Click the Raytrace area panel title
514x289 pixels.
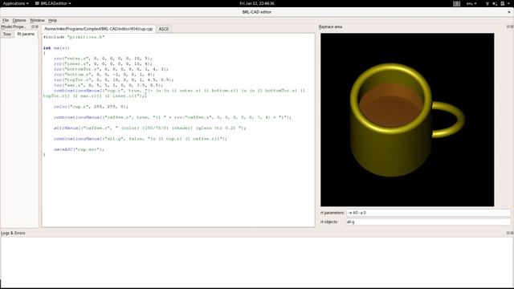tap(330, 26)
